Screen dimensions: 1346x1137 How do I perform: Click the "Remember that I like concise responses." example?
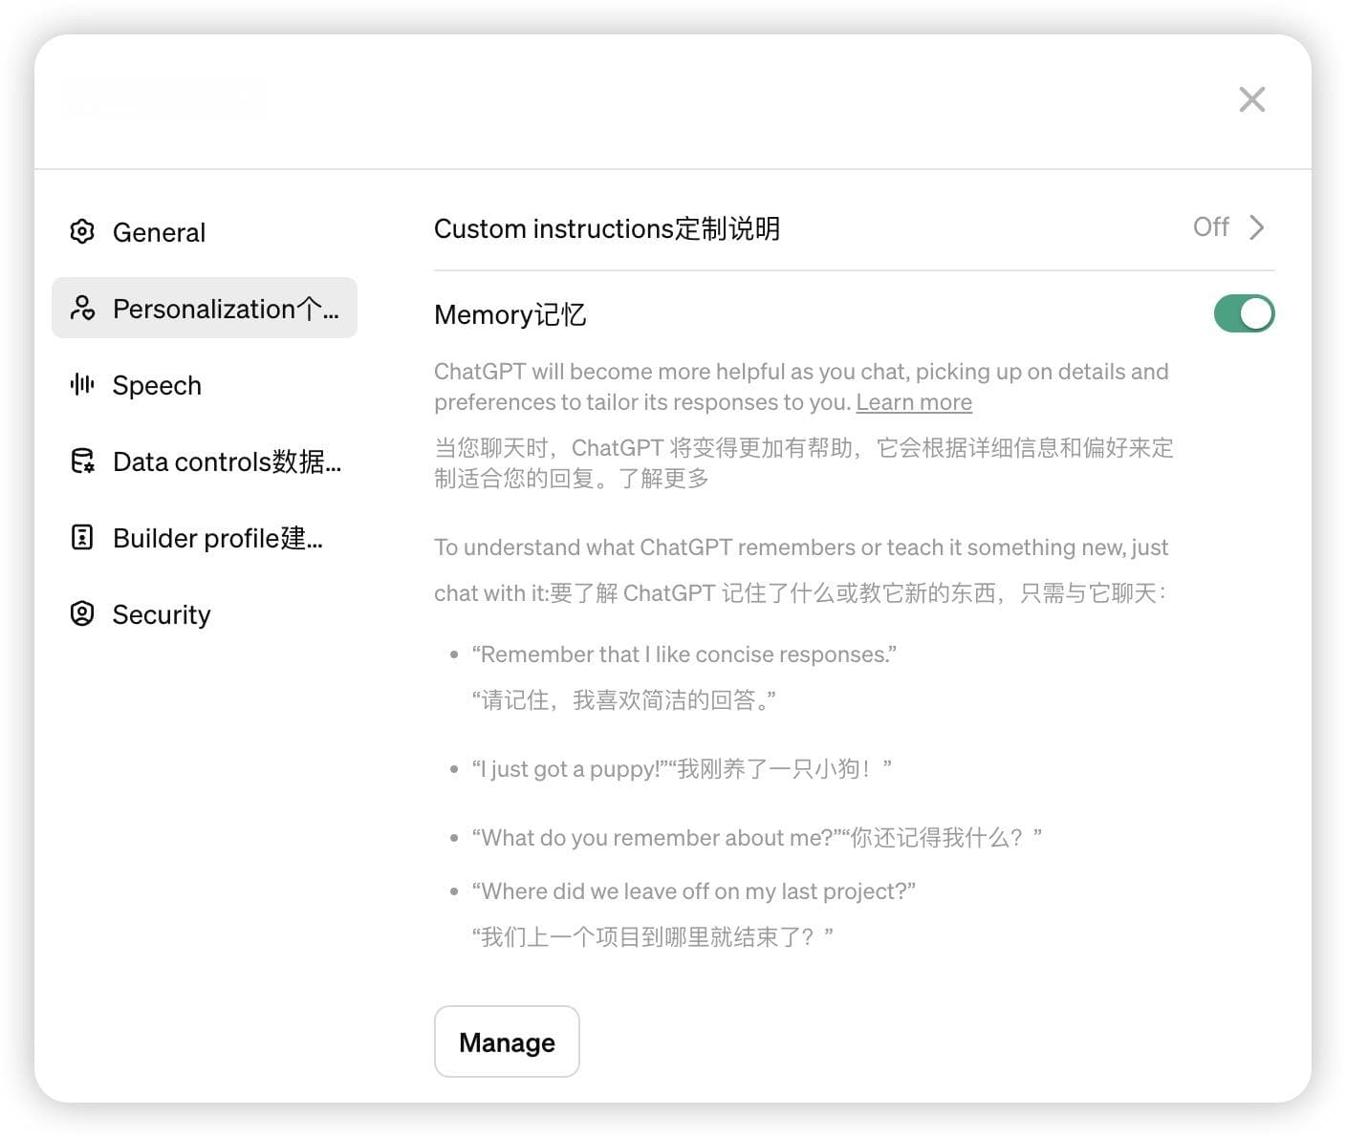tap(684, 654)
